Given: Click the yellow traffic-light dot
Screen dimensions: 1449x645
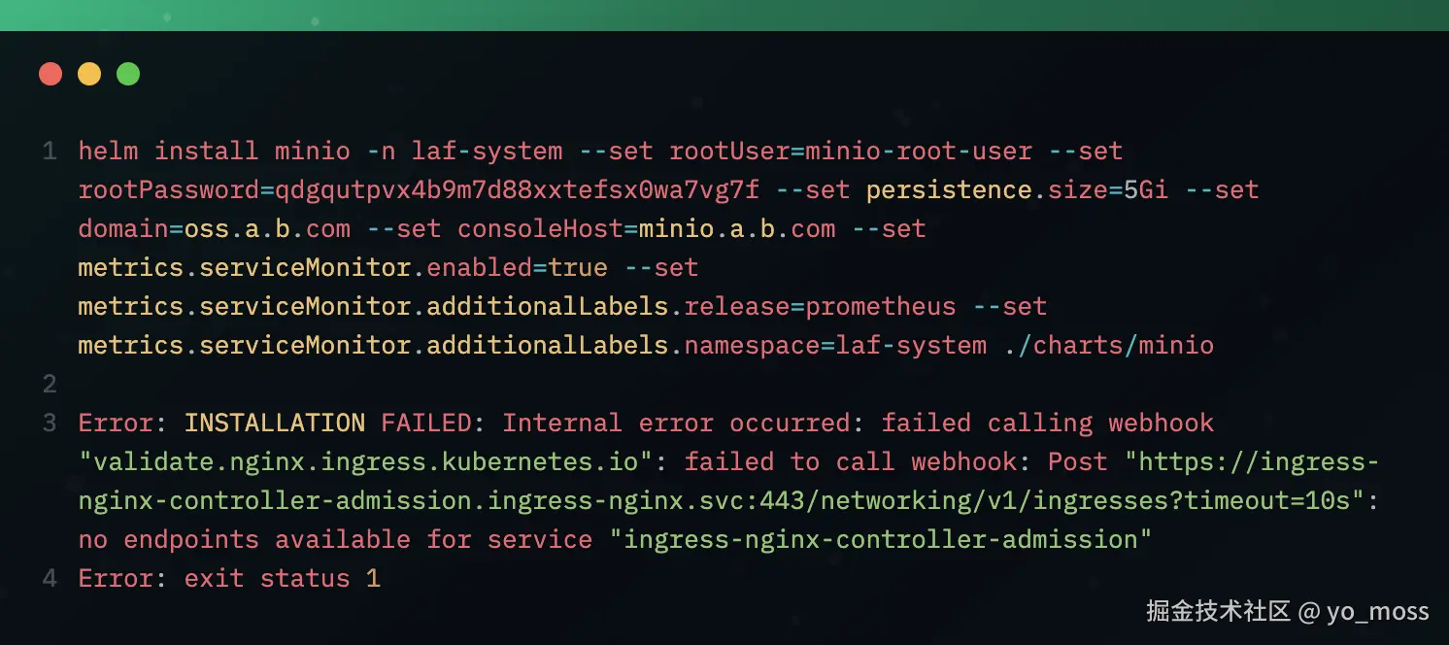Looking at the screenshot, I should click(89, 74).
